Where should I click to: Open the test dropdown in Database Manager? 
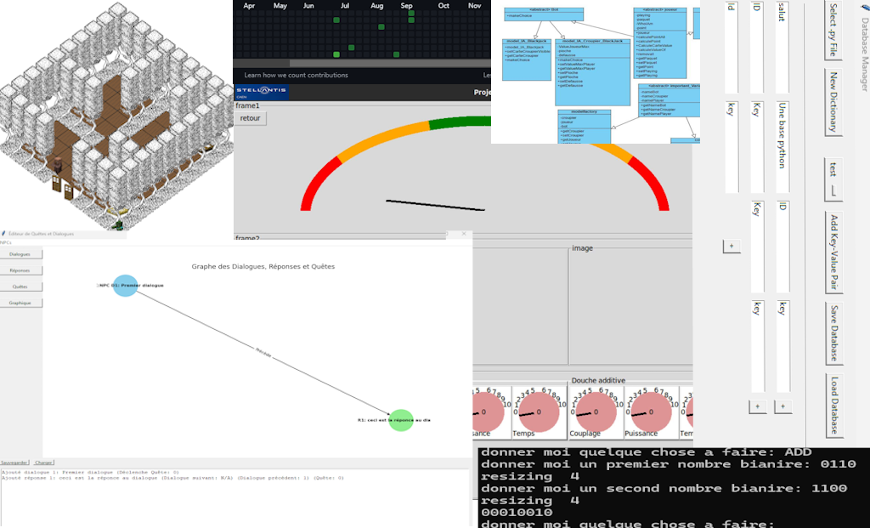click(833, 177)
